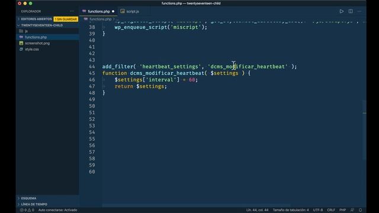Change language mode PHP in status bar
Screen dimensions: 379x213
(x=342, y=210)
